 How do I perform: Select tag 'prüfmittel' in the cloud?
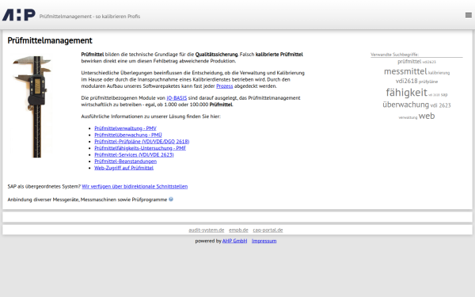[x=409, y=62]
